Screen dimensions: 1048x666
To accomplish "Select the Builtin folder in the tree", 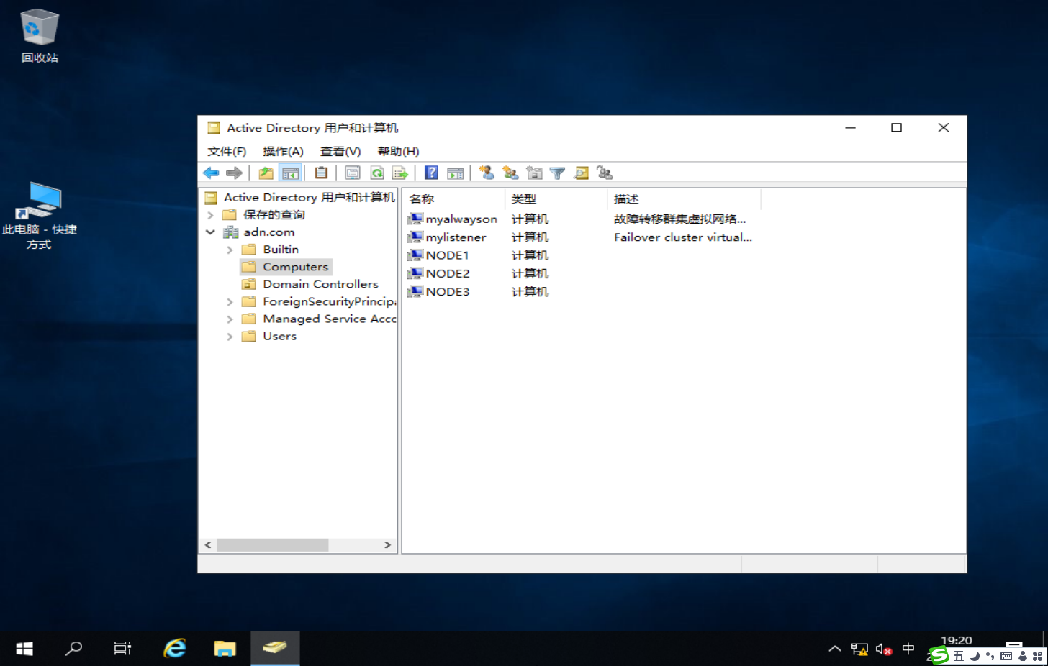I will [281, 249].
